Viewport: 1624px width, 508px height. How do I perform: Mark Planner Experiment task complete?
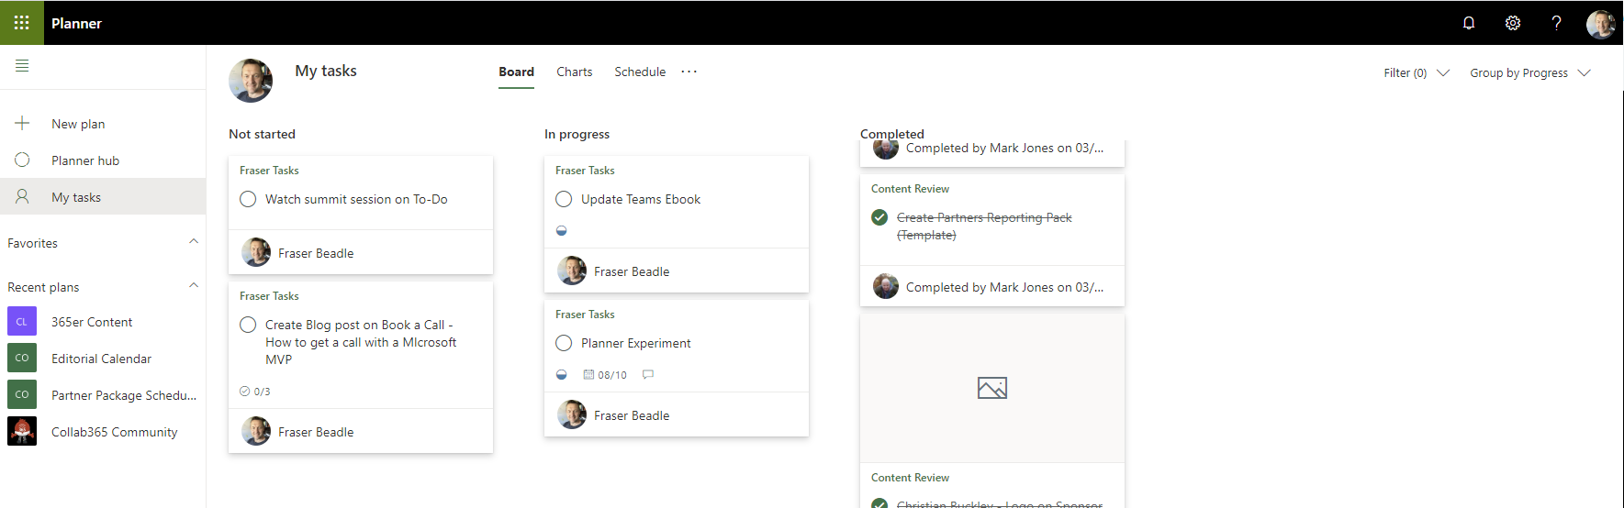pyautogui.click(x=564, y=343)
